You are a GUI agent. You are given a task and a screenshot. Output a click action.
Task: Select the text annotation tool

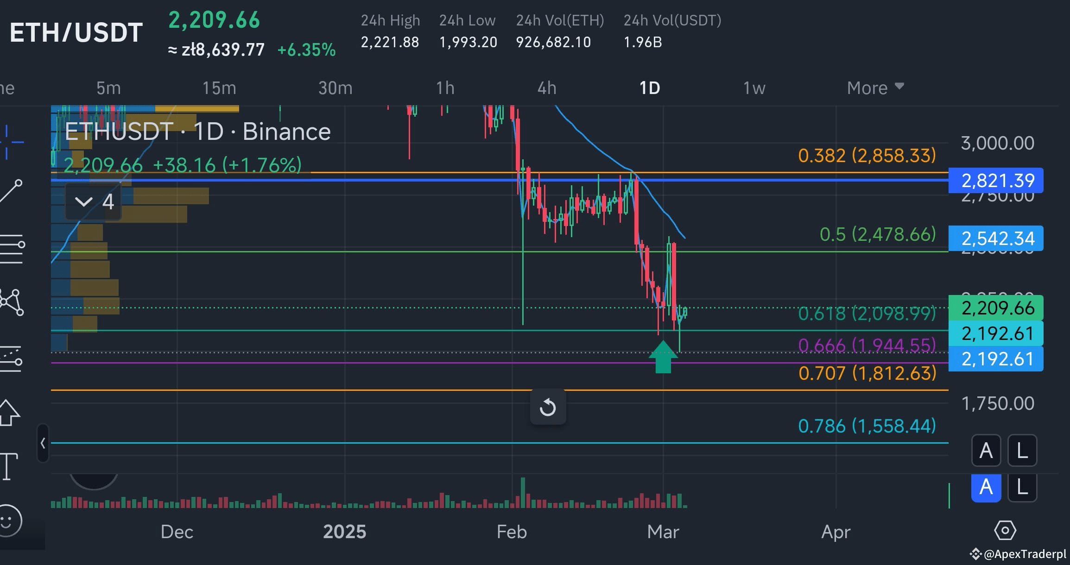(9, 466)
